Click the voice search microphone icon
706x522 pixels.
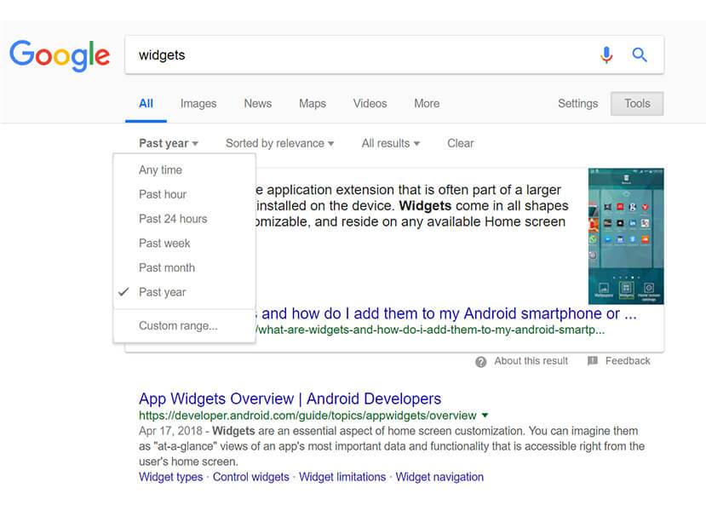606,54
